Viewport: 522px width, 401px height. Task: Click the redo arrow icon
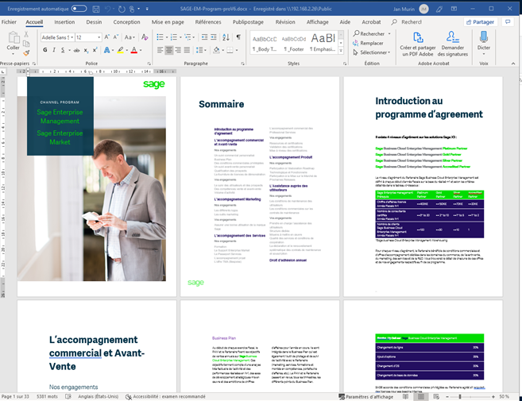coord(122,9)
